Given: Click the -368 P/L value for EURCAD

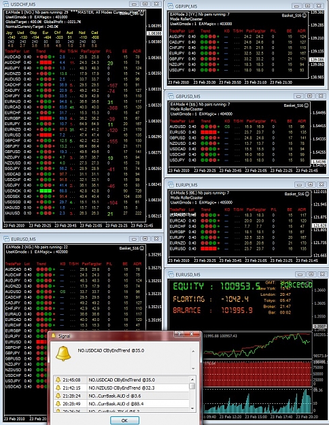Looking at the screenshot, I should point(112,108).
